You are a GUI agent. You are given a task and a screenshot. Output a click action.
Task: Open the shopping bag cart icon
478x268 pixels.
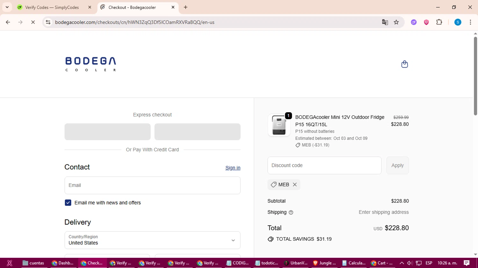pyautogui.click(x=404, y=64)
